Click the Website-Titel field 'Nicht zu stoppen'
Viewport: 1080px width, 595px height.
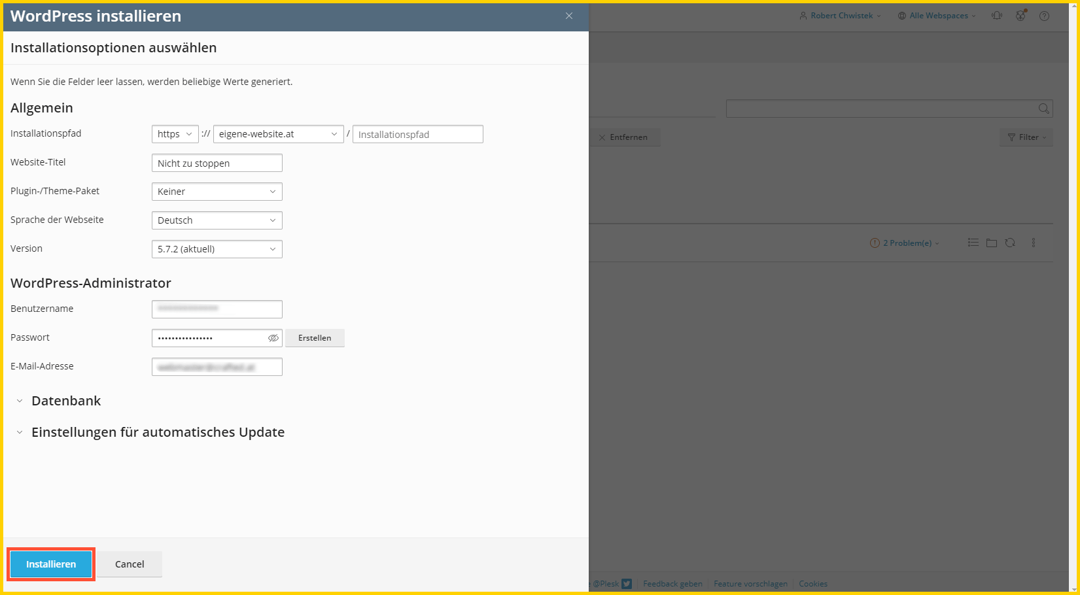point(217,163)
